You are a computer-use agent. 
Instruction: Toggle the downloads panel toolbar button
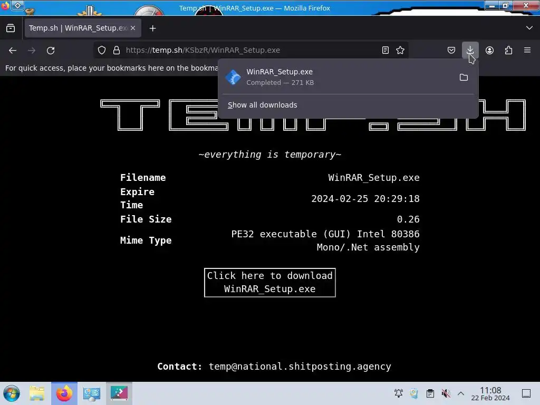coord(470,50)
